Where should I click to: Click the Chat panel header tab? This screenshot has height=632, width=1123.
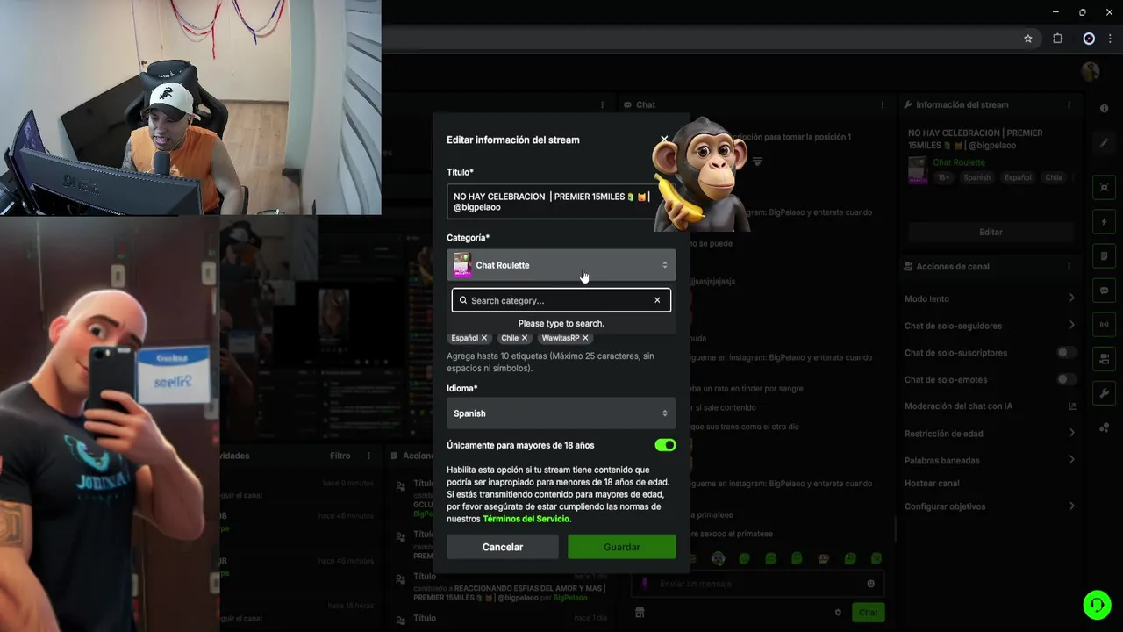tap(640, 104)
